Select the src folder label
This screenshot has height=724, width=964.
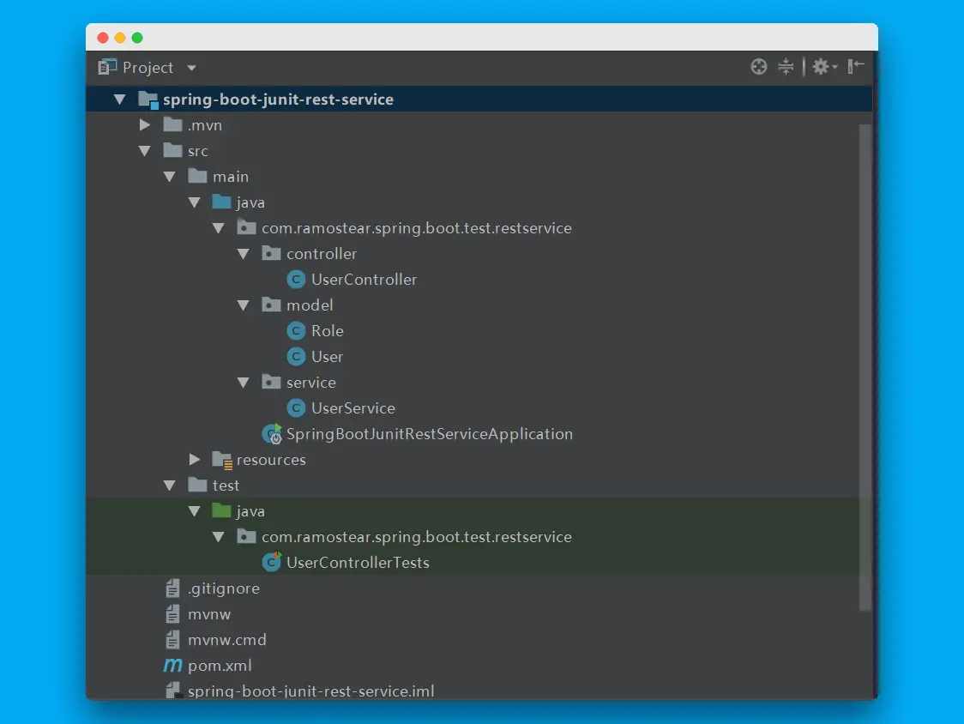click(198, 151)
